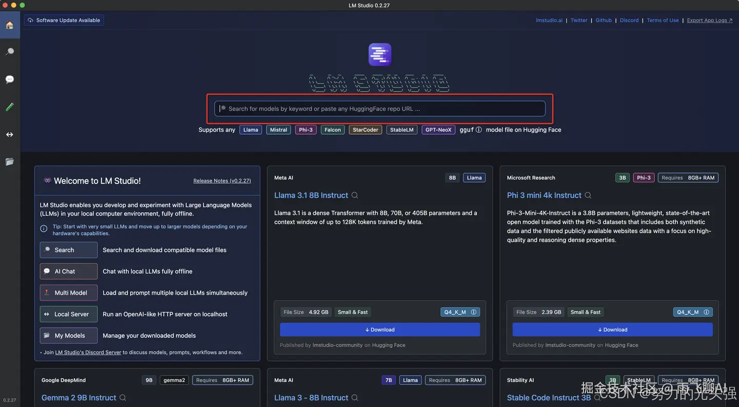The width and height of the screenshot is (739, 407).
Task: Select the Falcon architecture tag
Action: click(x=333, y=130)
